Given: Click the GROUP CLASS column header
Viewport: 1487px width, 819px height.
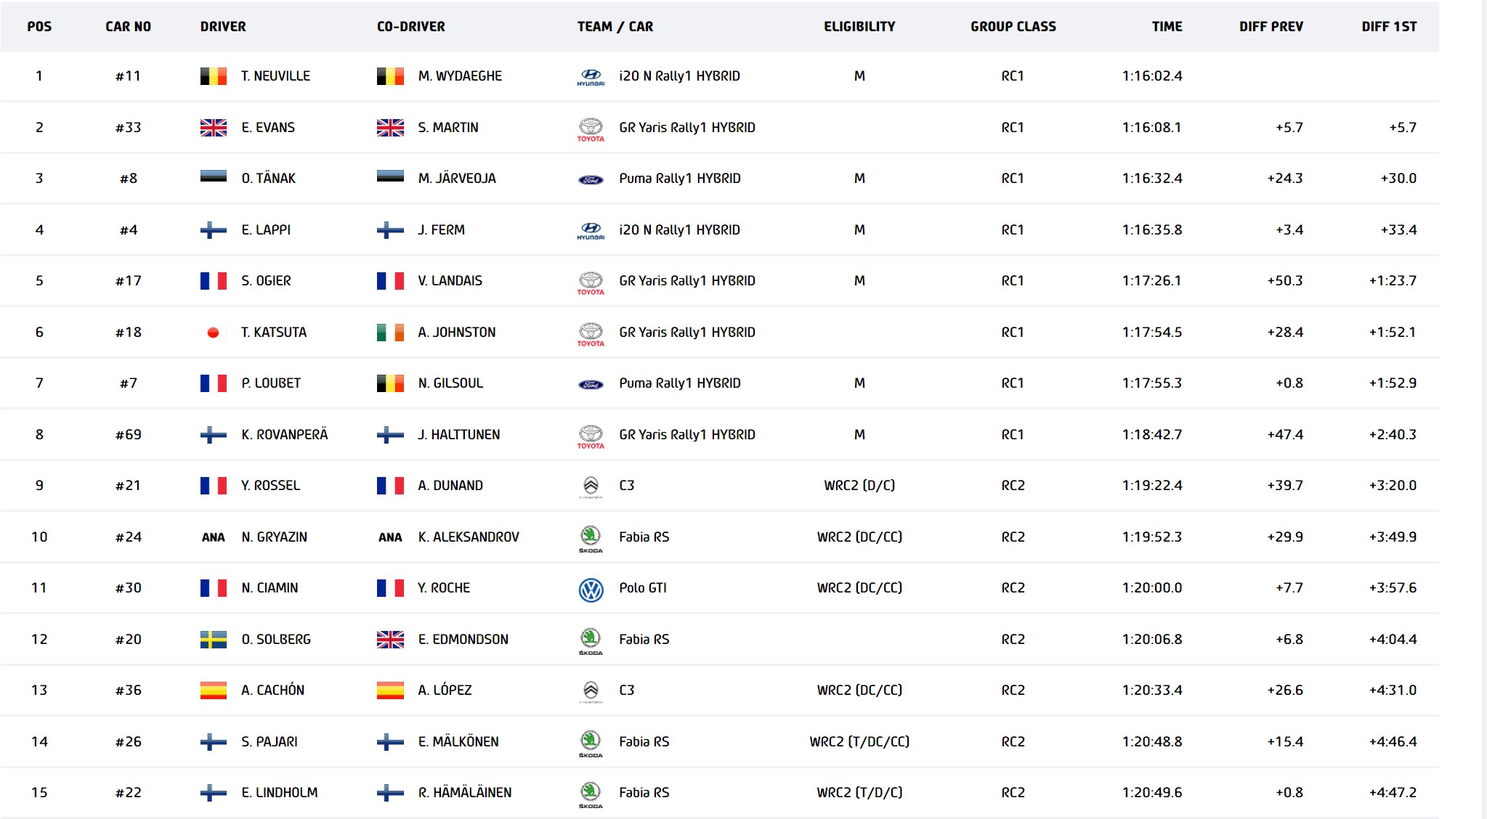Looking at the screenshot, I should point(1013,27).
